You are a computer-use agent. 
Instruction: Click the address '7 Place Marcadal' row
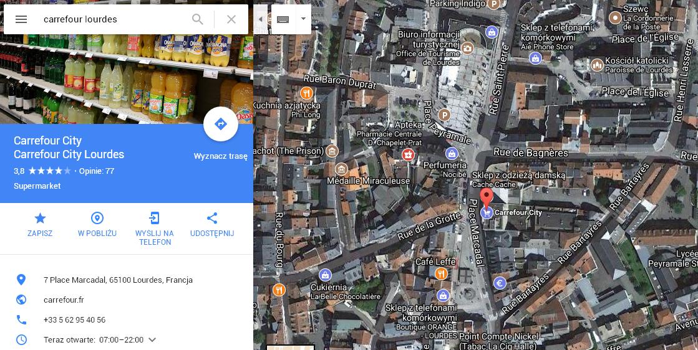[127, 280]
